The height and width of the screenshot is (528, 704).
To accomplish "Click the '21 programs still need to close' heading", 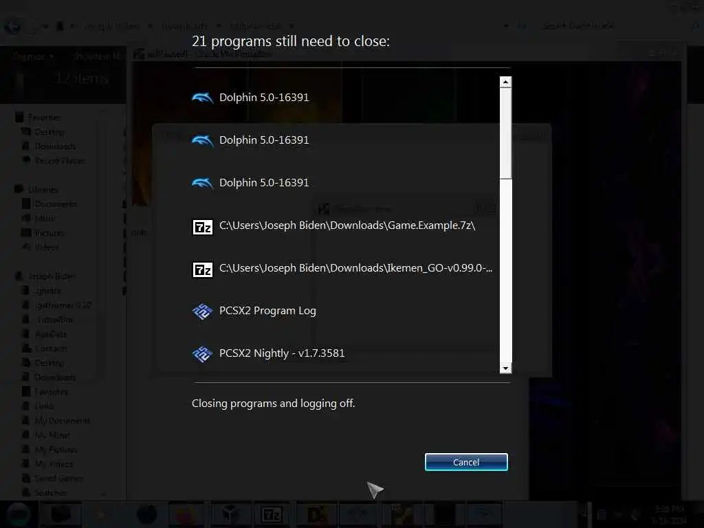I will (x=291, y=41).
